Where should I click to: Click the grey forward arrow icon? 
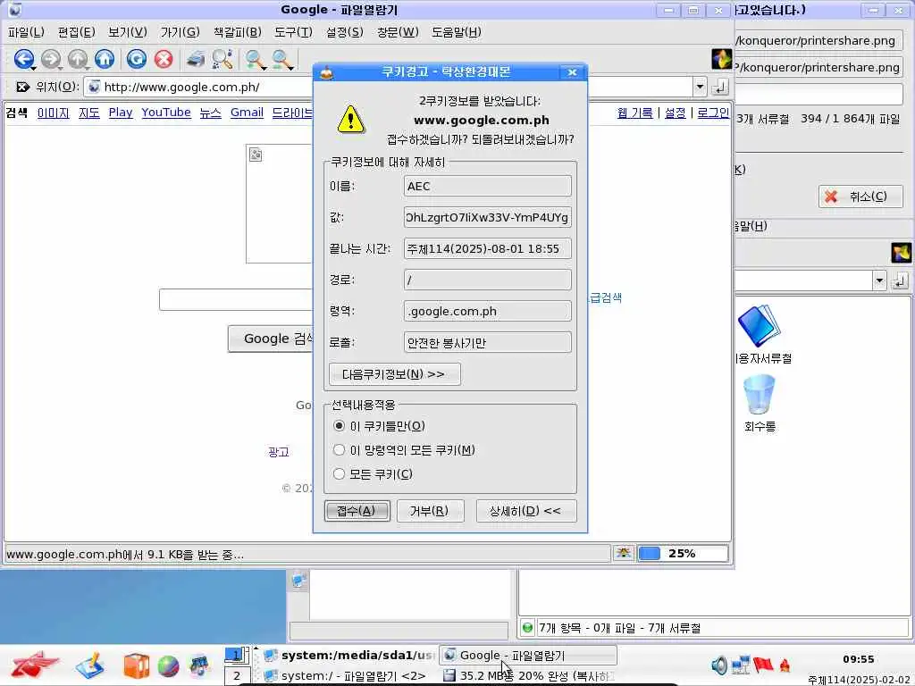pos(51,59)
